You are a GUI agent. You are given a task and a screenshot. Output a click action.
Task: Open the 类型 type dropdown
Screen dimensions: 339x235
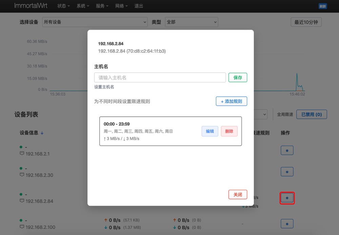point(191,22)
